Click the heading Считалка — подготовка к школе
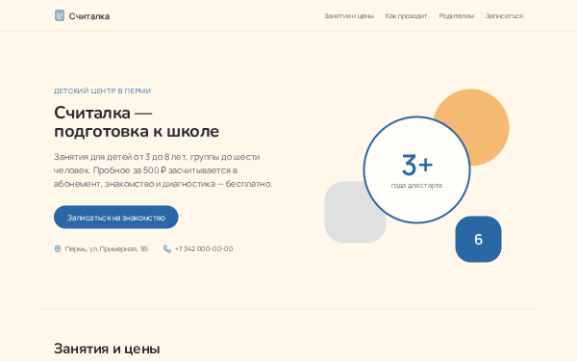The height and width of the screenshot is (361, 577). (x=137, y=122)
